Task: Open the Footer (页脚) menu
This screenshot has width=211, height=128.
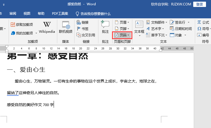Action: coord(122,29)
